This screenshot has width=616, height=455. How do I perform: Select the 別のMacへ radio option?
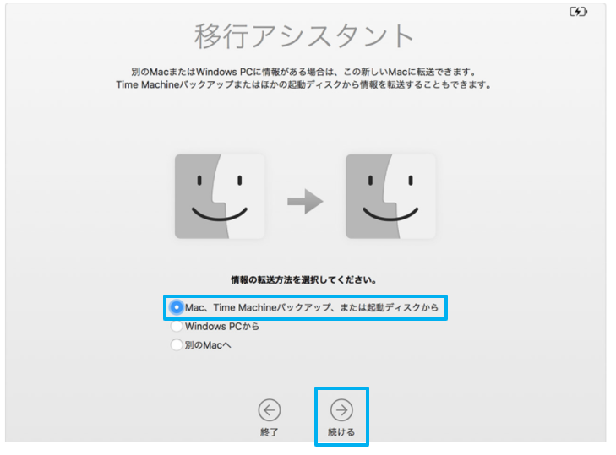[x=177, y=345]
